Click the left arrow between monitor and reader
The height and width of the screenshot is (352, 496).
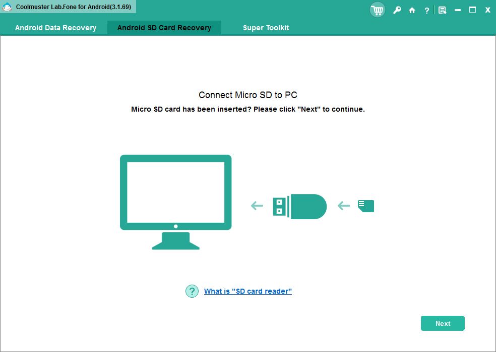tap(256, 206)
